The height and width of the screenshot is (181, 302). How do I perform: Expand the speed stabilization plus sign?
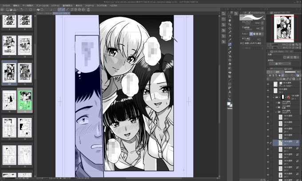241,43
